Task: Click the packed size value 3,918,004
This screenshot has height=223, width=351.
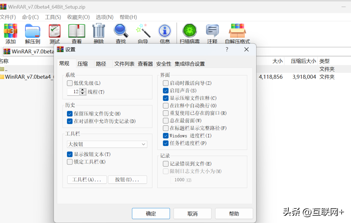Action: (304, 77)
